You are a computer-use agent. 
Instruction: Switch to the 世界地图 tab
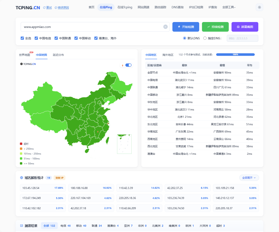point(25,55)
